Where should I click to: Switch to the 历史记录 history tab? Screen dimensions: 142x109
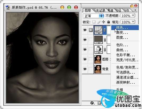(x=99, y=11)
